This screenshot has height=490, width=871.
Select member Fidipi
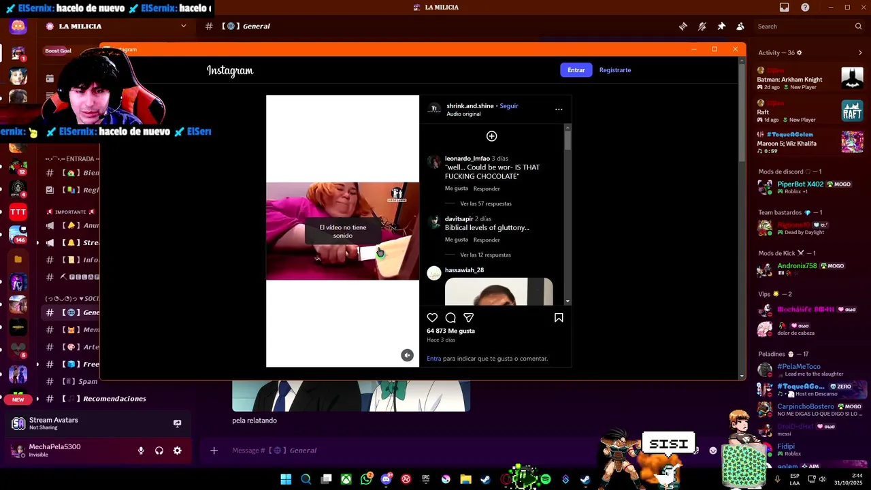click(810, 450)
